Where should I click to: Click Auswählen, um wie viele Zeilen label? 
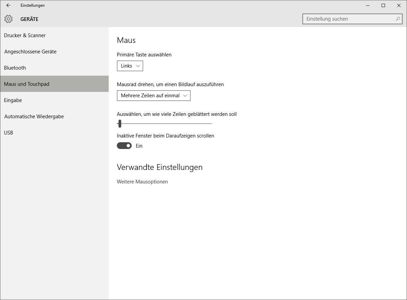(x=177, y=114)
